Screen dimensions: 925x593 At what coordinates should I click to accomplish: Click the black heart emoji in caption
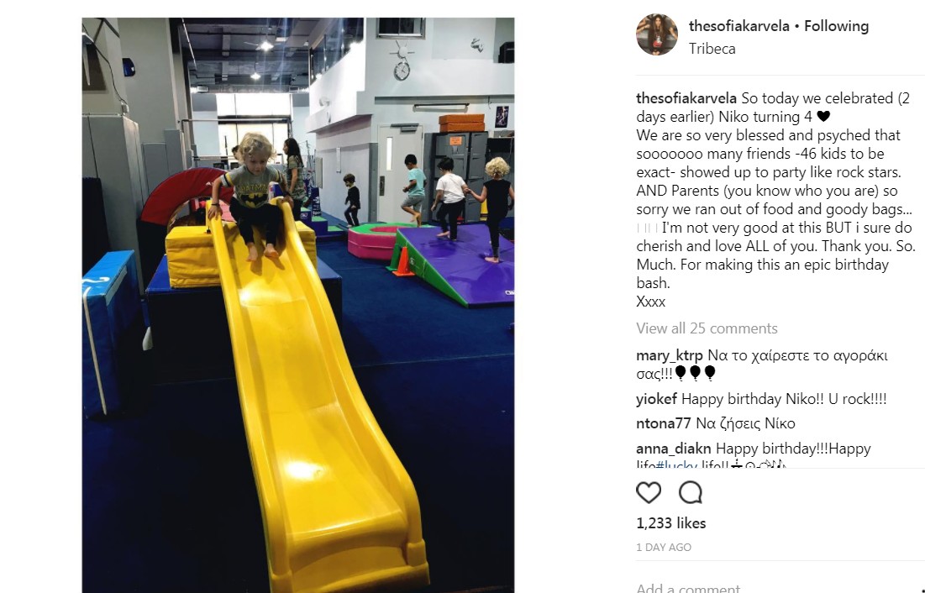pyautogui.click(x=823, y=116)
